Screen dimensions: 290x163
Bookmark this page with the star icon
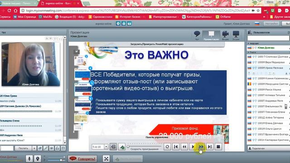tap(258, 10)
